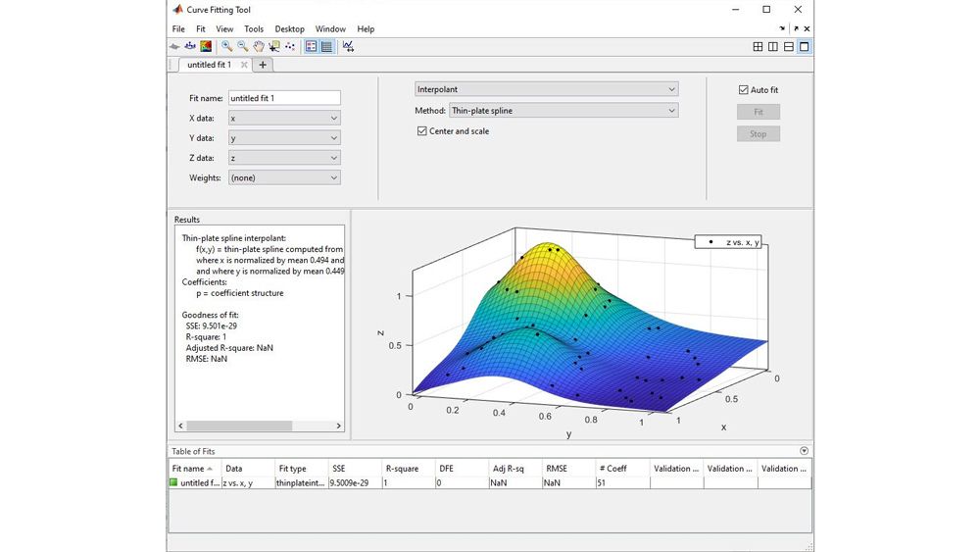980x552 pixels.
Task: Expand the Weights dropdown
Action: pyautogui.click(x=283, y=177)
